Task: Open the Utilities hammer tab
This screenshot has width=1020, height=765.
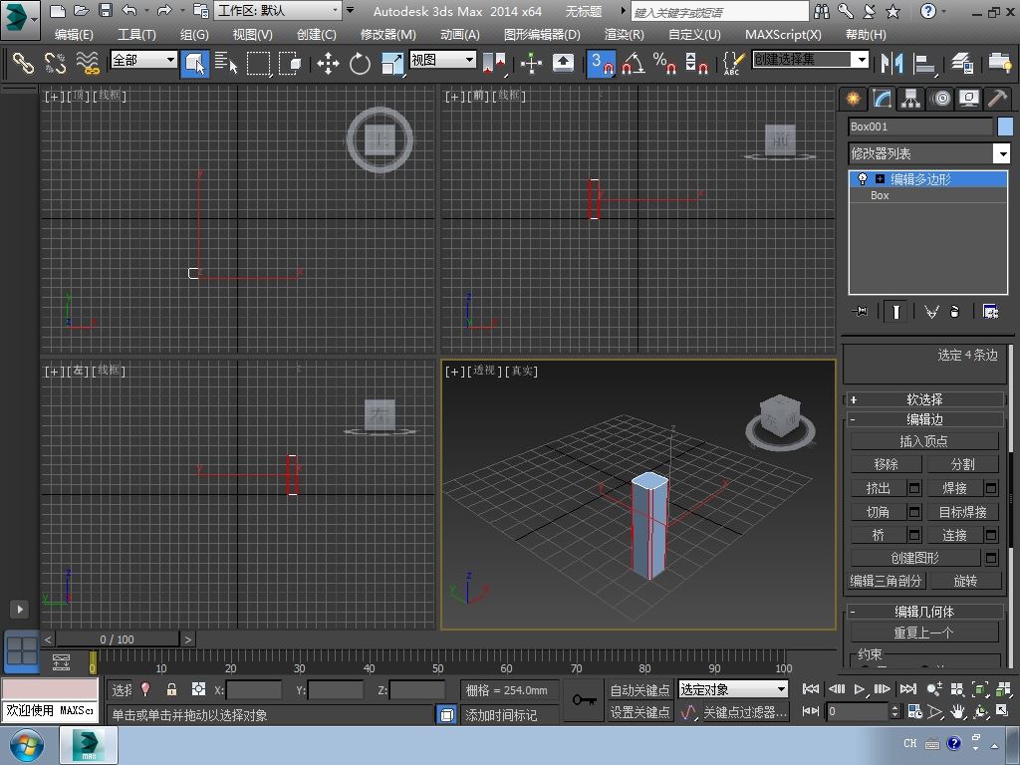Action: (x=996, y=98)
